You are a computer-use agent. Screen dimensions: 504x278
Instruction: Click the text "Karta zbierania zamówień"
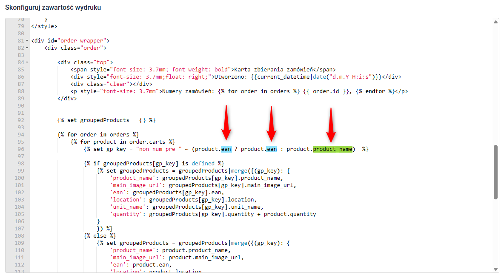[x=274, y=70]
